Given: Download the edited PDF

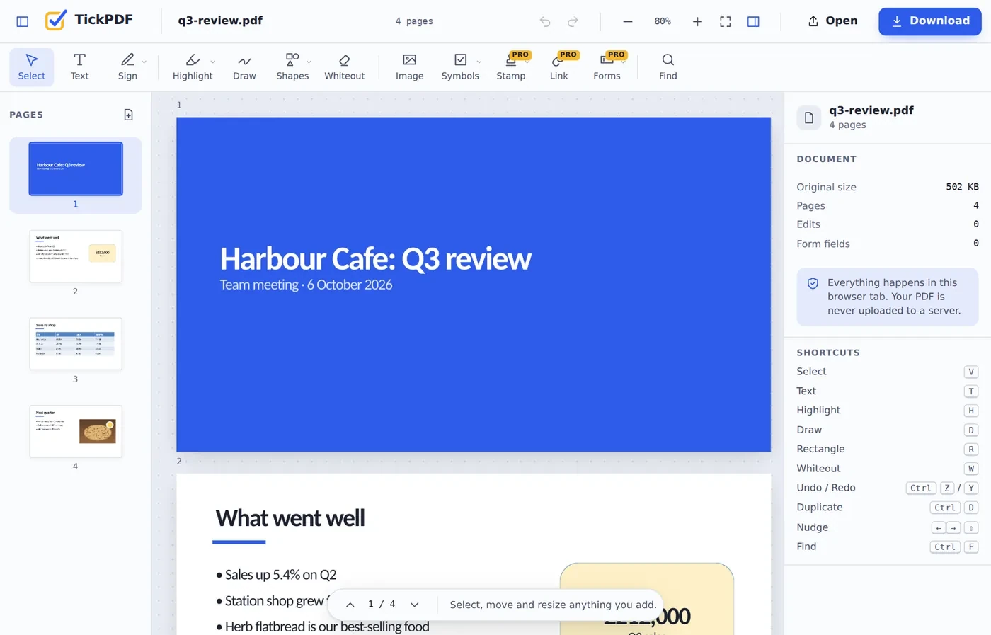Looking at the screenshot, I should 930,21.
